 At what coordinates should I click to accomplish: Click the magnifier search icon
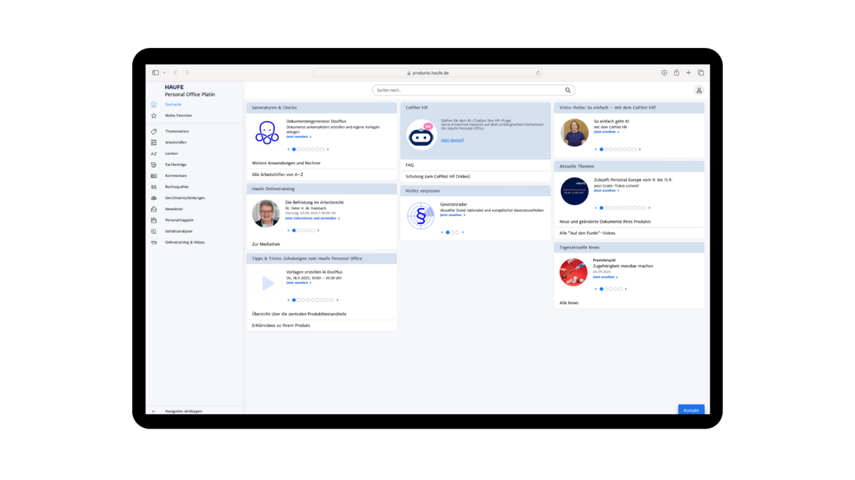(x=568, y=90)
